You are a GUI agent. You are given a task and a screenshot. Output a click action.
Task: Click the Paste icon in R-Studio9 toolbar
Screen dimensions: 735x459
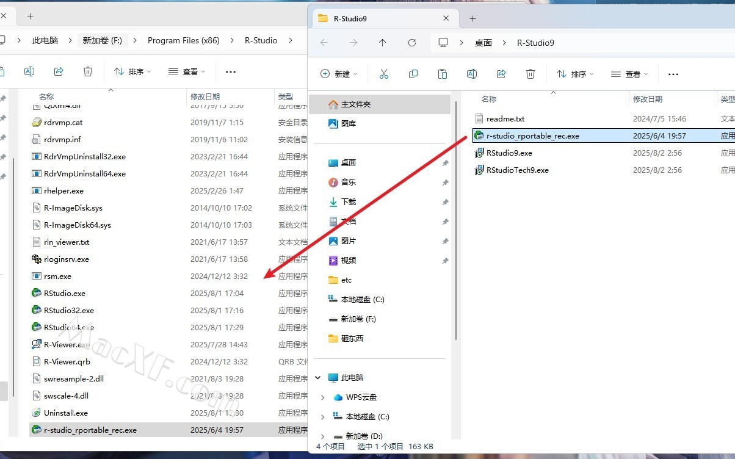(x=443, y=74)
